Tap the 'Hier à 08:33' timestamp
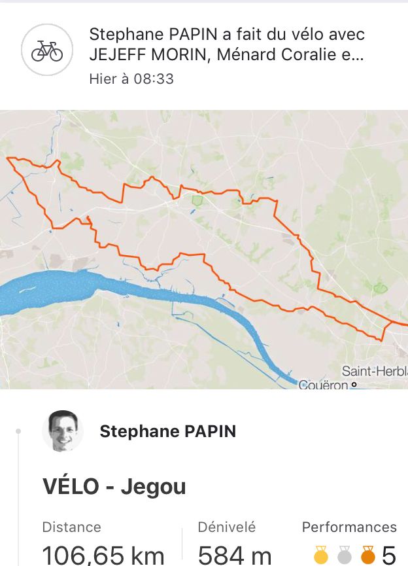 tap(131, 79)
